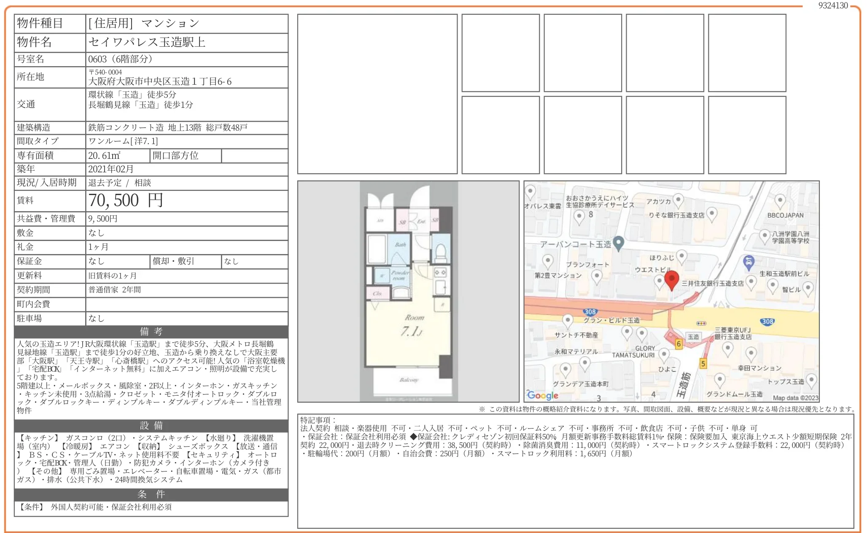Click the yellow exit 5 marker
The image size is (867, 533).
tap(703, 363)
